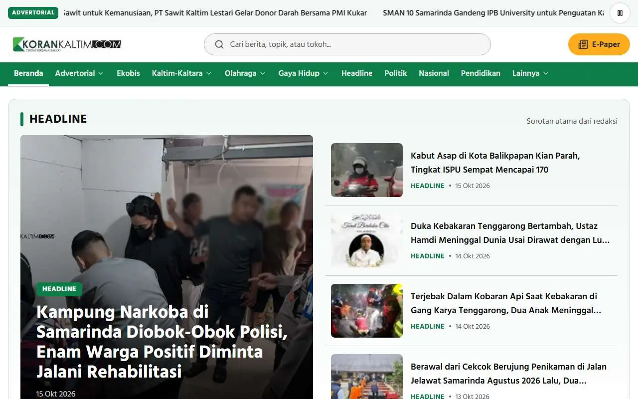Open the Berawal dari Cekcok Berujung Penikaman article
Image resolution: width=638 pixels, height=399 pixels.
click(x=508, y=374)
